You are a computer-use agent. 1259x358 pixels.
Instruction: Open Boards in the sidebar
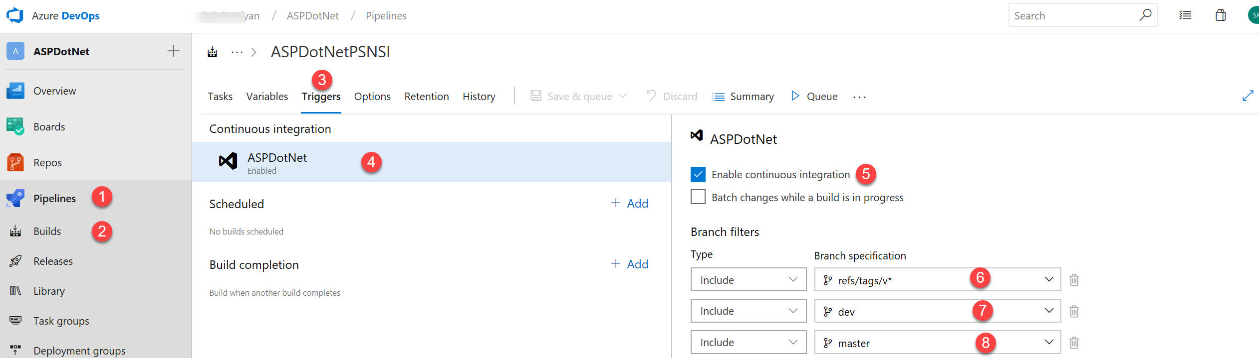(49, 126)
